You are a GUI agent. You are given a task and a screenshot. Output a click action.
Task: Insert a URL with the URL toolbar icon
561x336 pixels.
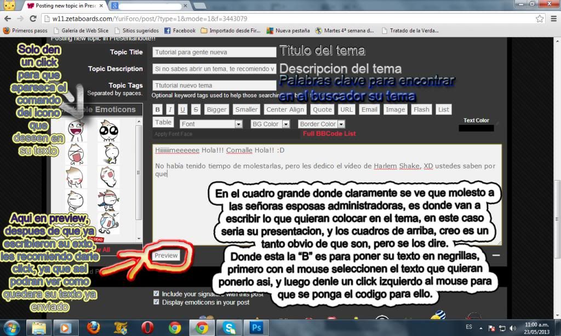pos(346,109)
